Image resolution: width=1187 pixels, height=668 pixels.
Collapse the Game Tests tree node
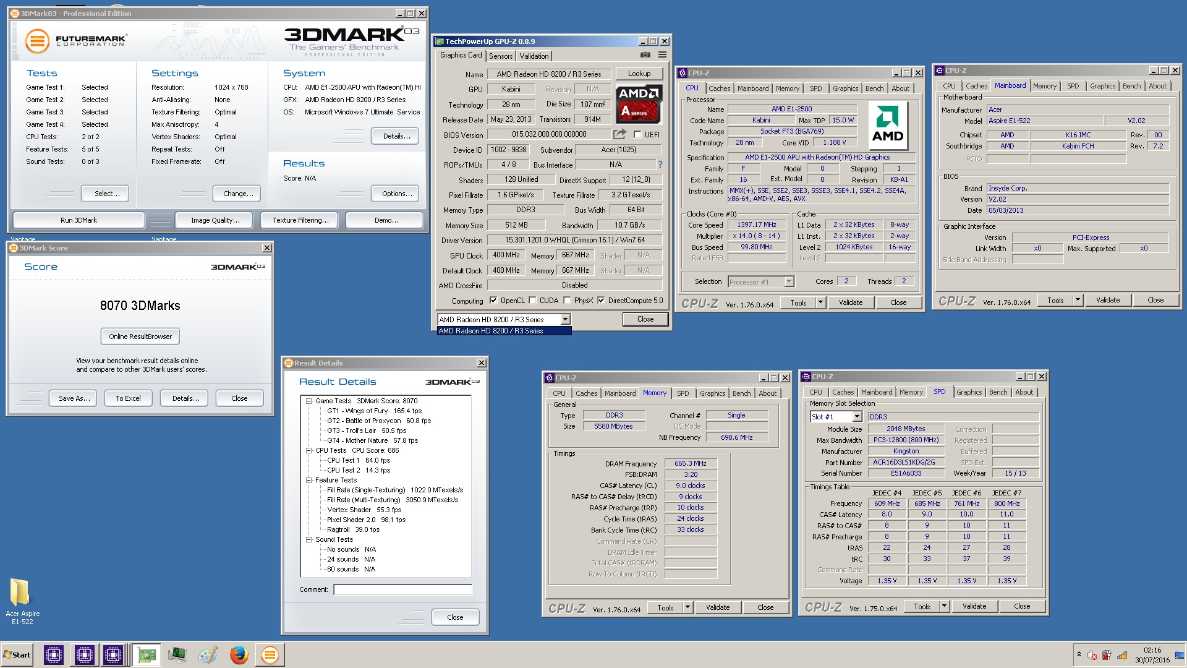(308, 401)
